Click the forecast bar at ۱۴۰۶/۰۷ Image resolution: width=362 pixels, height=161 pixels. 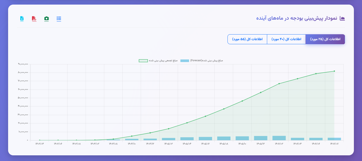click(x=334, y=139)
